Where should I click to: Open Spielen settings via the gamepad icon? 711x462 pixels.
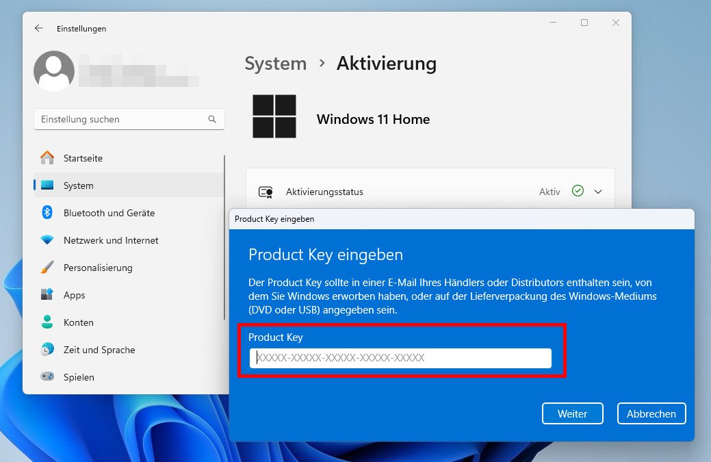point(47,377)
